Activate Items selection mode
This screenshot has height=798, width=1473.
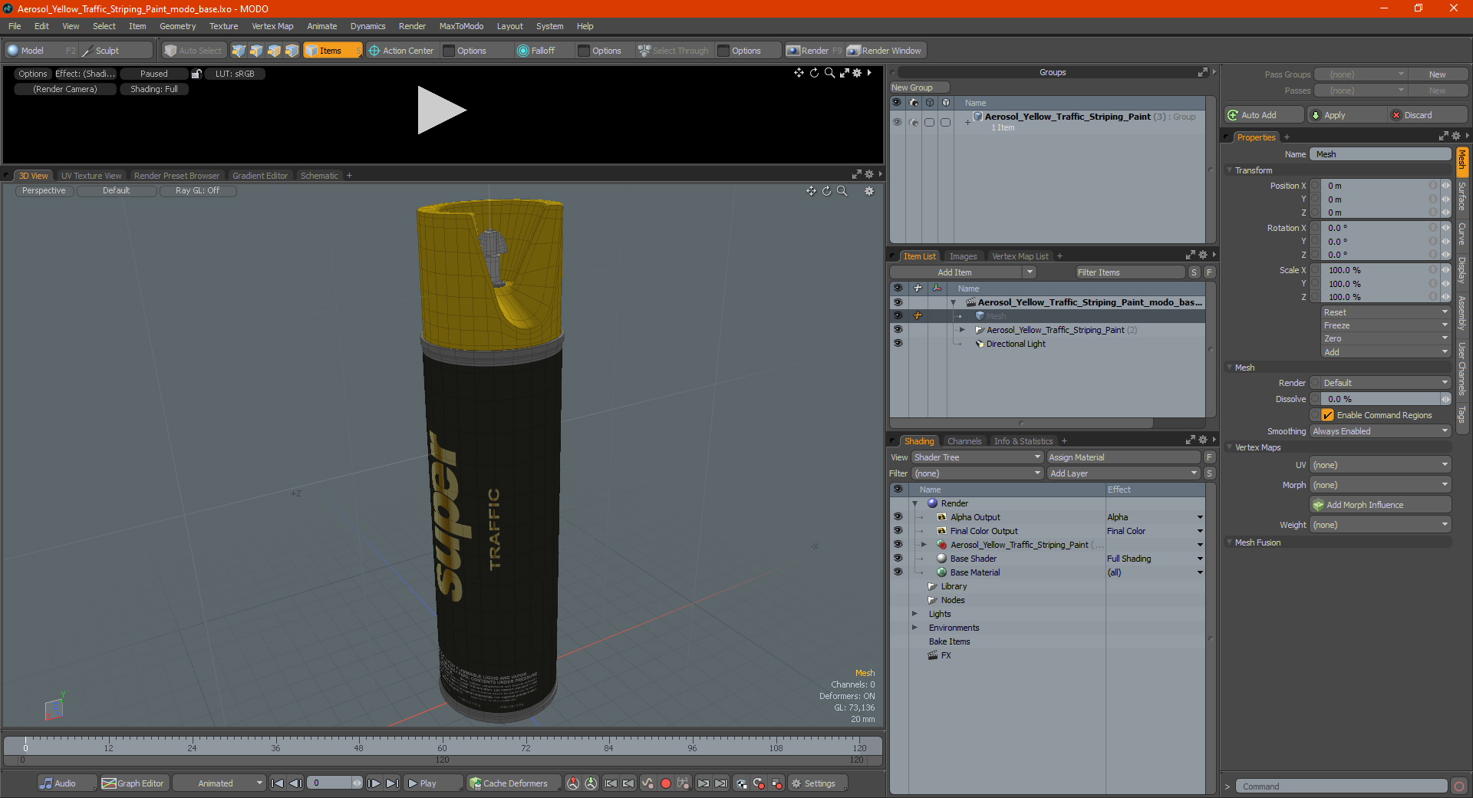[x=332, y=51]
